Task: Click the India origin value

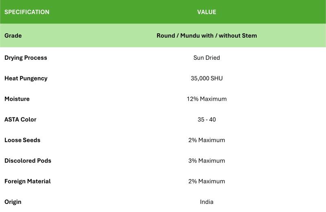Action: tap(207, 202)
